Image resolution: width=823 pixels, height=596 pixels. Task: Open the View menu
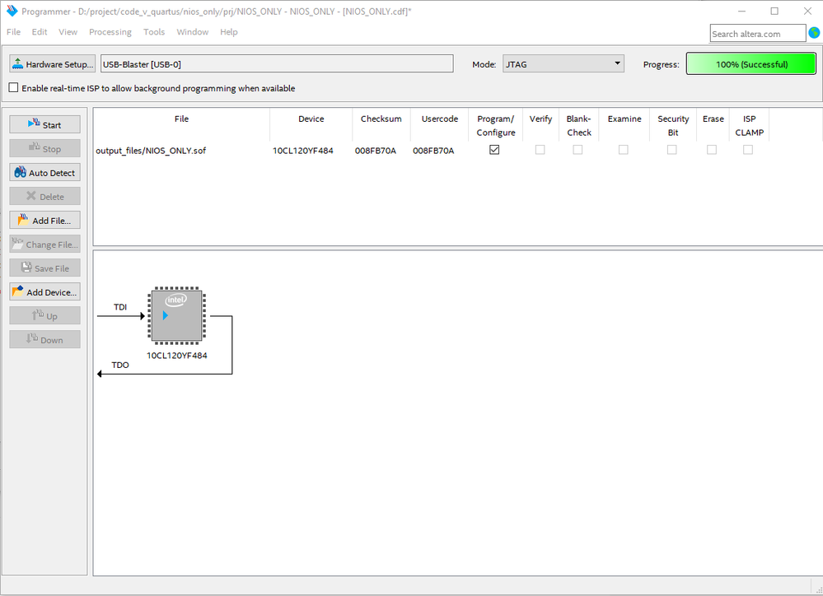68,32
